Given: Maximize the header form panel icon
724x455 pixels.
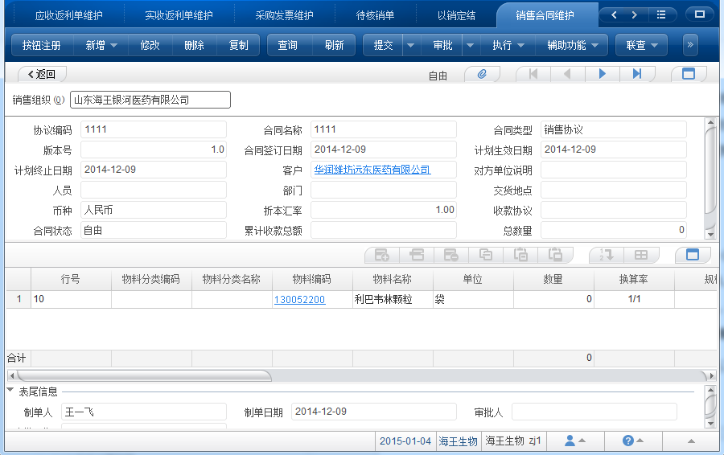Looking at the screenshot, I should (x=688, y=74).
